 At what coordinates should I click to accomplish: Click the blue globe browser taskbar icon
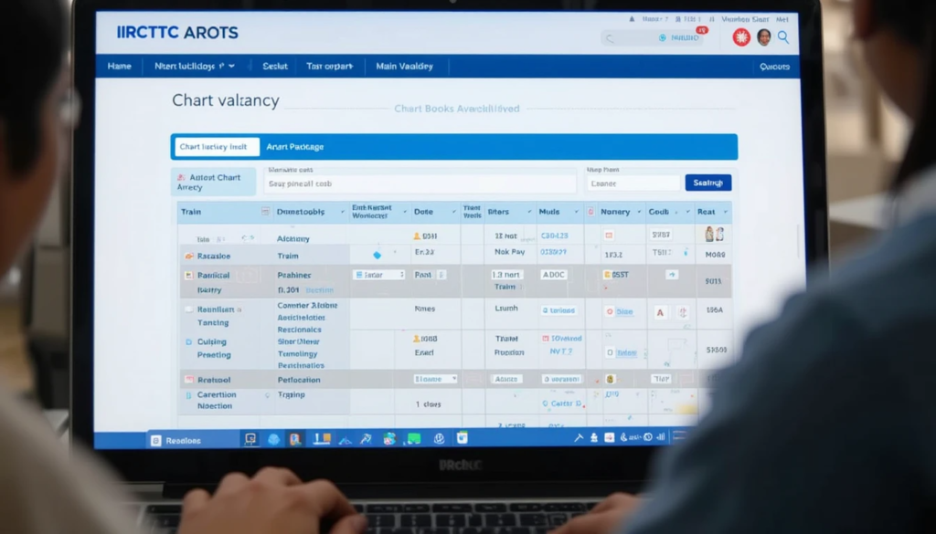pos(273,439)
